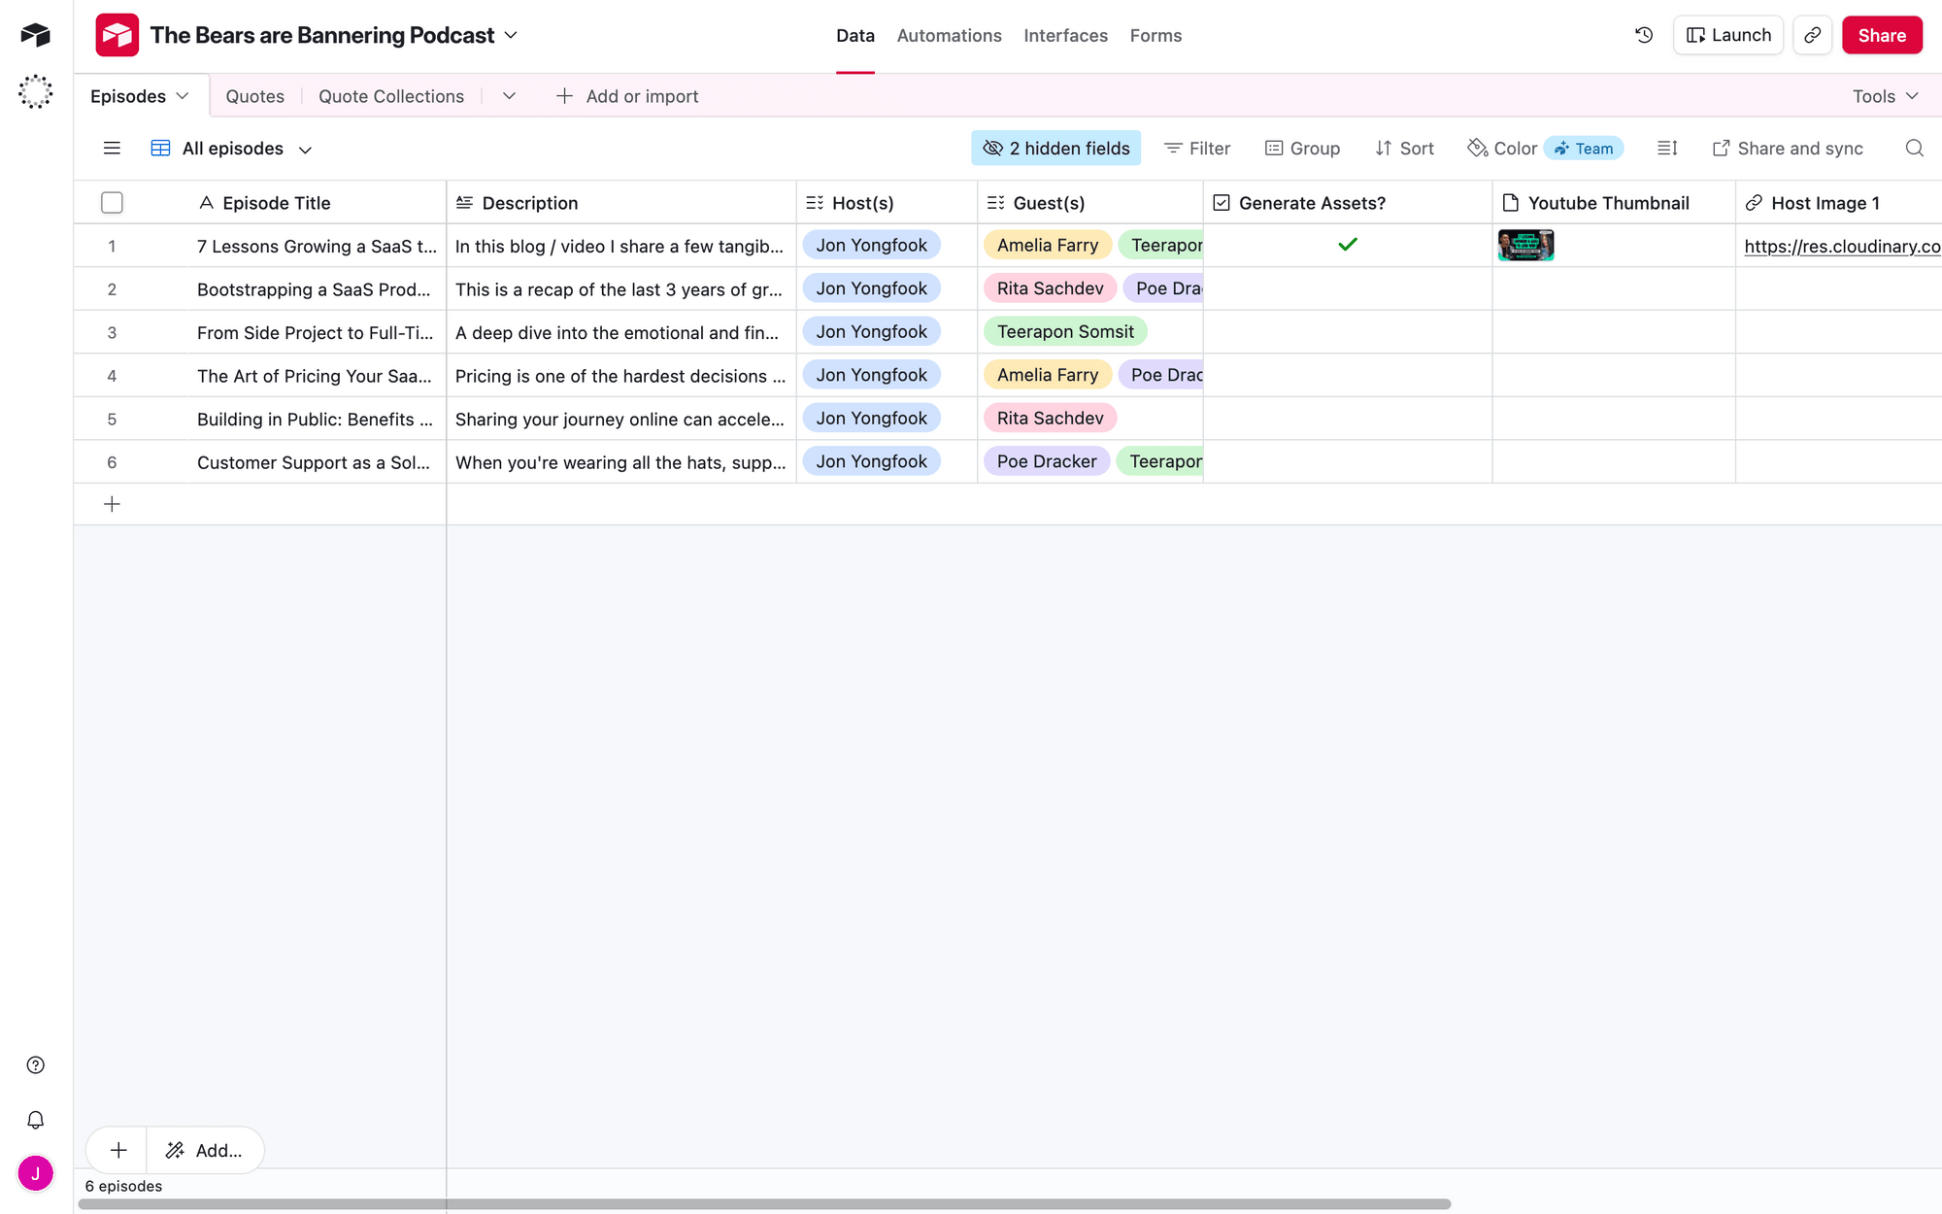The width and height of the screenshot is (1942, 1214).
Task: Check Generate Assets for the Side Project row
Action: (1347, 332)
